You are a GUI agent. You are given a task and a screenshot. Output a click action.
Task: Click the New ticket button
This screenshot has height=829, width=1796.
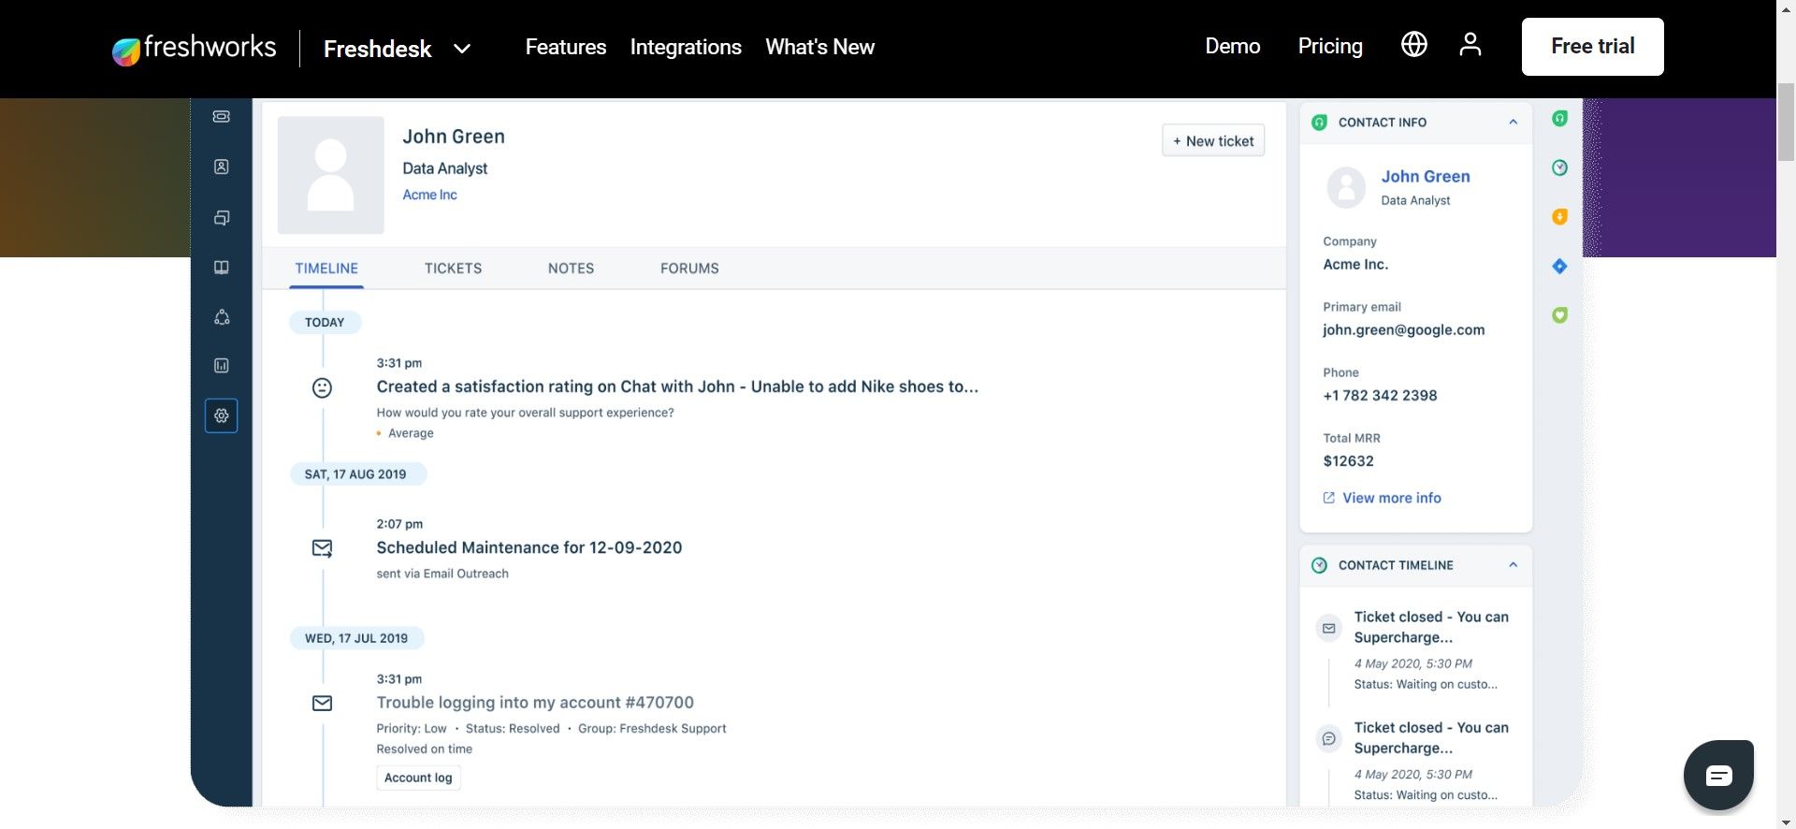[1213, 141]
